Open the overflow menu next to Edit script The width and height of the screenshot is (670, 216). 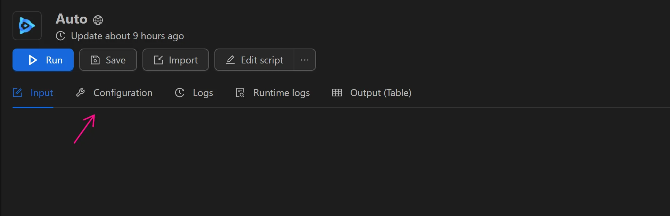(305, 60)
